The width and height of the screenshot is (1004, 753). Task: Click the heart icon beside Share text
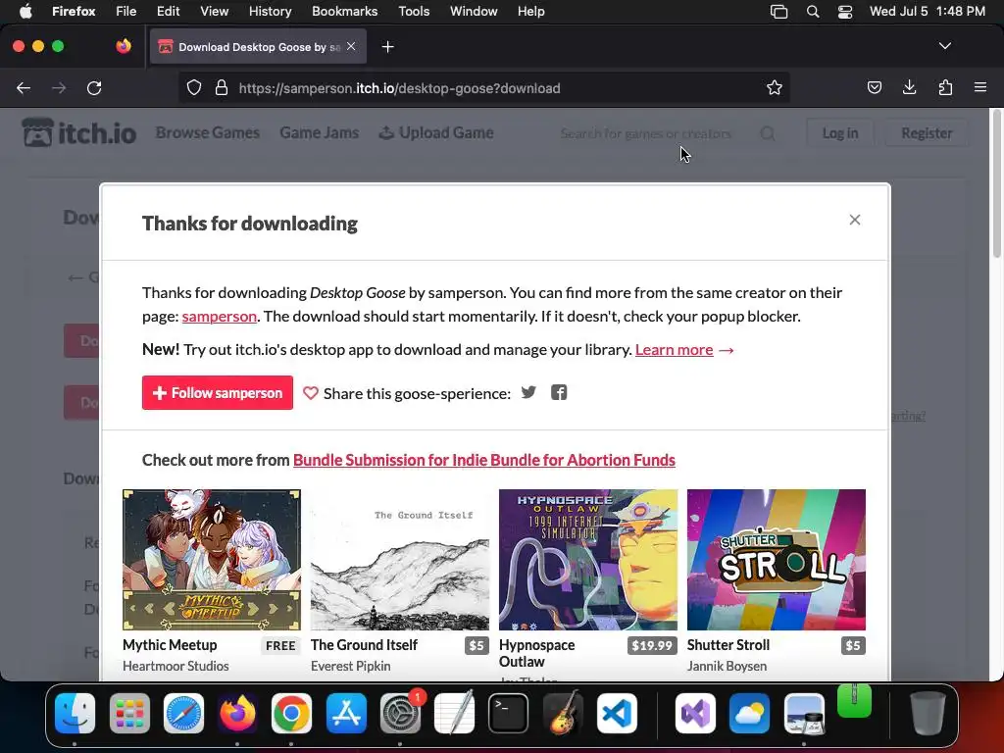click(x=311, y=393)
